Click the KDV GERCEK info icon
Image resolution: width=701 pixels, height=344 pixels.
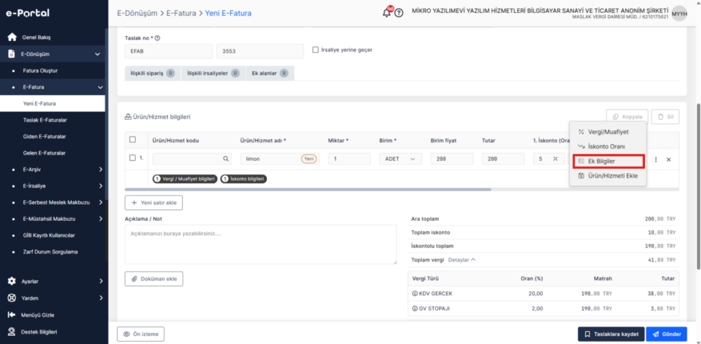pyautogui.click(x=415, y=294)
